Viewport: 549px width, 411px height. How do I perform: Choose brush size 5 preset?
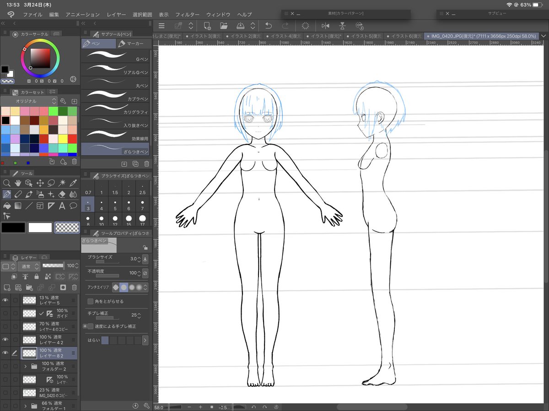(115, 205)
